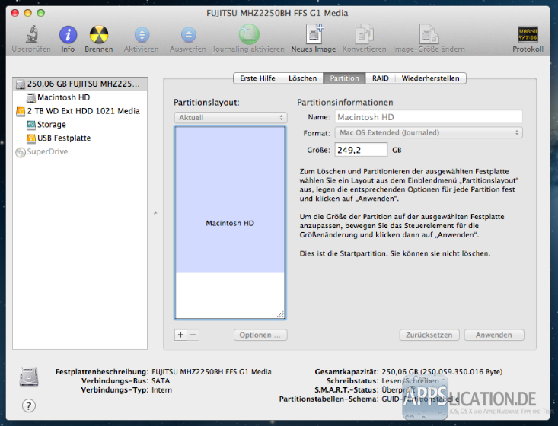Switch to the RAID tab
Image resolution: width=558 pixels, height=426 pixels.
[x=381, y=78]
